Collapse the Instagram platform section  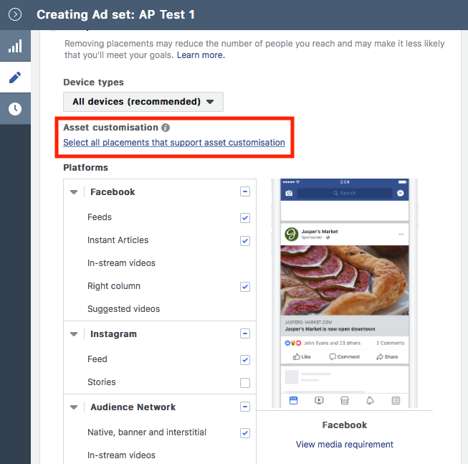point(74,334)
